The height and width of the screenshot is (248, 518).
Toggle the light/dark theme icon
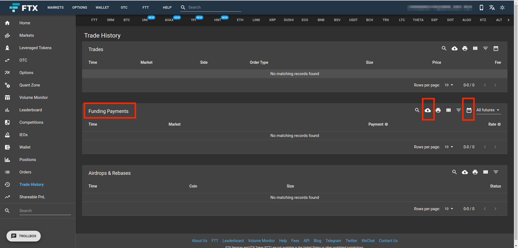pos(502,8)
